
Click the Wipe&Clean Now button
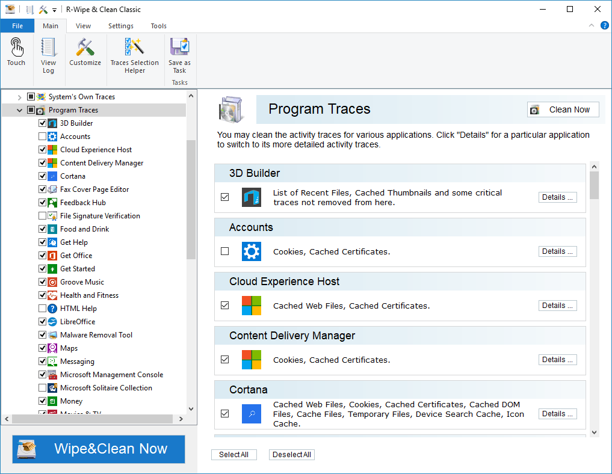(99, 449)
